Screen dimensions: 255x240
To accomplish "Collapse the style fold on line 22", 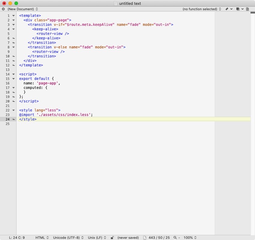I will (x=14, y=110).
